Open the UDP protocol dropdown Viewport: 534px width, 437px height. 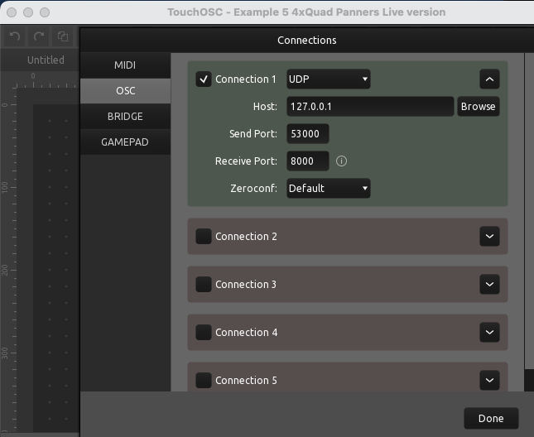coord(328,79)
